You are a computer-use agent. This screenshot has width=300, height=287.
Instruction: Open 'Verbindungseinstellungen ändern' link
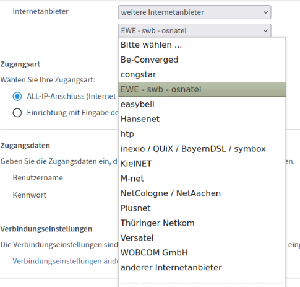coord(66,261)
